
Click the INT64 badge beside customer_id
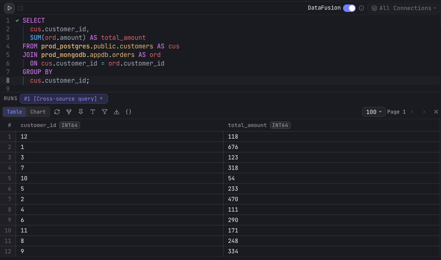[70, 125]
